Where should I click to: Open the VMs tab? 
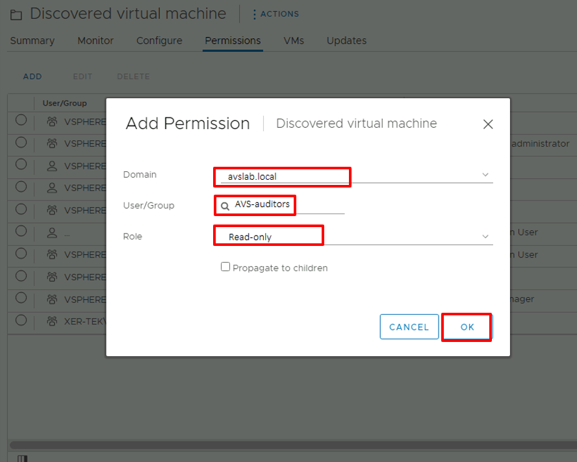[294, 40]
